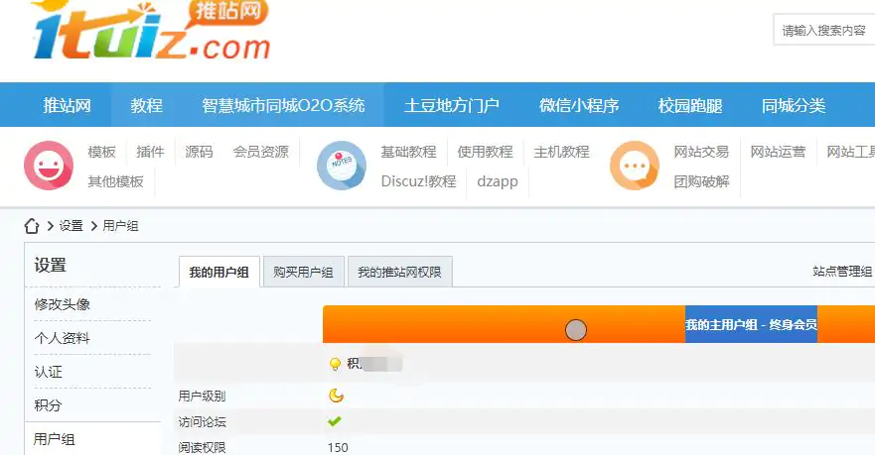
Task: Open the blue notes tutorial category icon
Action: pyautogui.click(x=342, y=166)
